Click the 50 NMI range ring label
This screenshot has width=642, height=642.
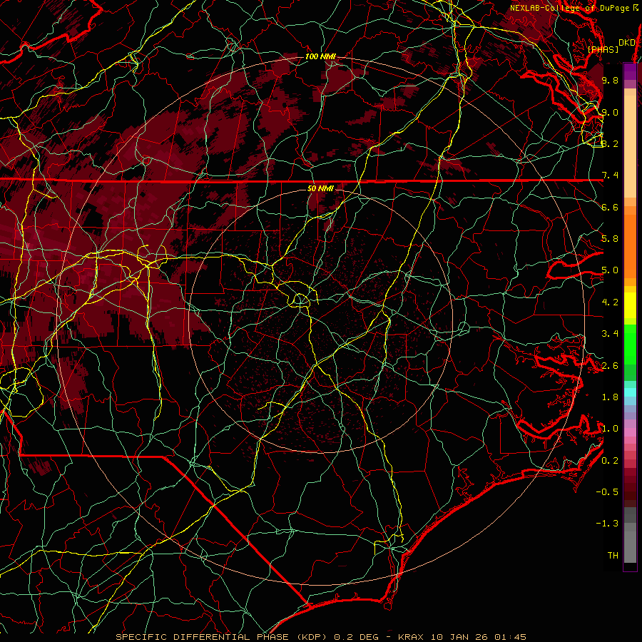click(x=320, y=188)
